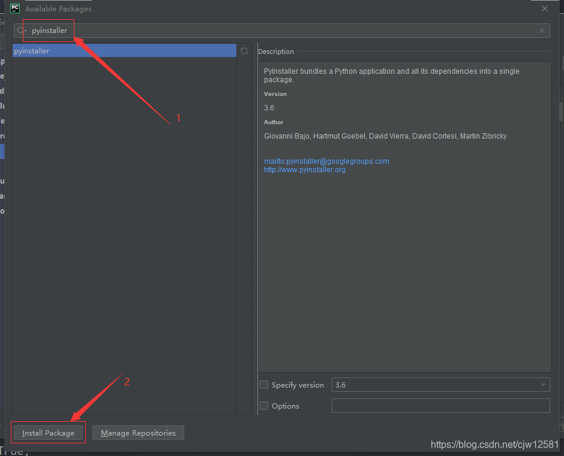Click the Options text field
Screen dimensions: 564x456
click(440, 406)
